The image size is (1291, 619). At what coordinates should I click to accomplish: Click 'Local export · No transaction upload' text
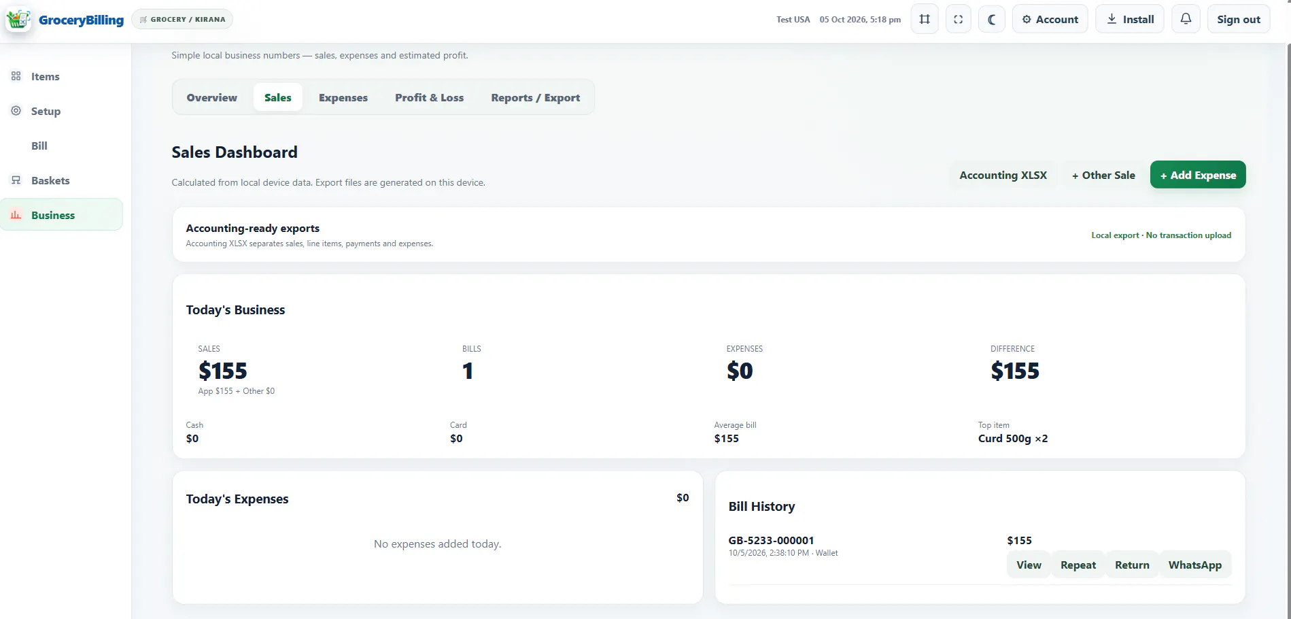click(1161, 235)
